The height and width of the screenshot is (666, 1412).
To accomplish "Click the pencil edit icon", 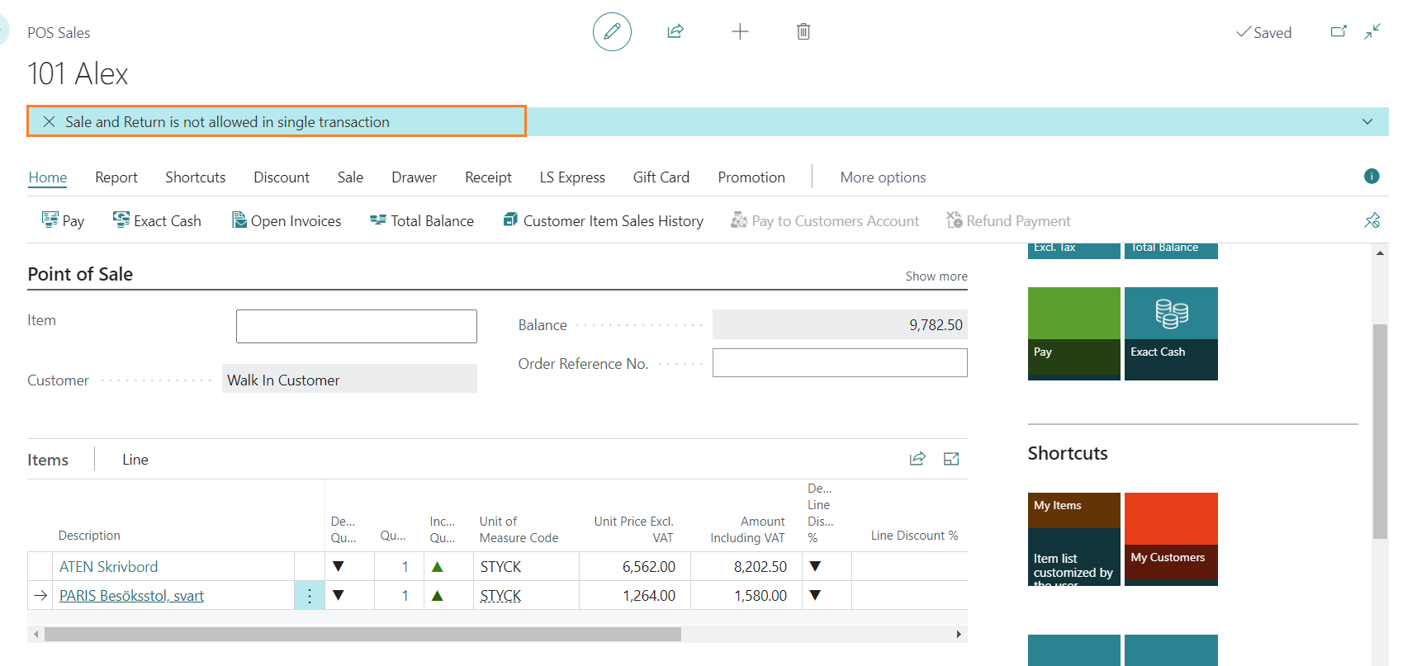I will click(x=612, y=32).
